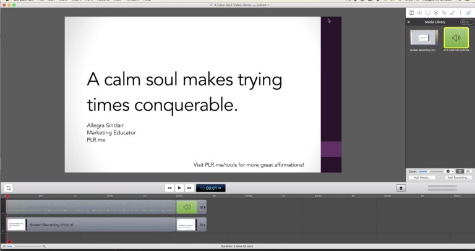Open the Callout properties icon
This screenshot has width=475, height=251.
point(436,13)
